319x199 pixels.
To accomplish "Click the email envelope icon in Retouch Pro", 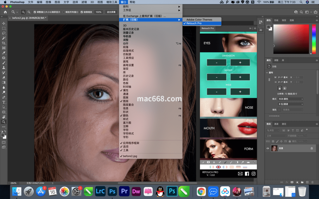I will 240,174.
